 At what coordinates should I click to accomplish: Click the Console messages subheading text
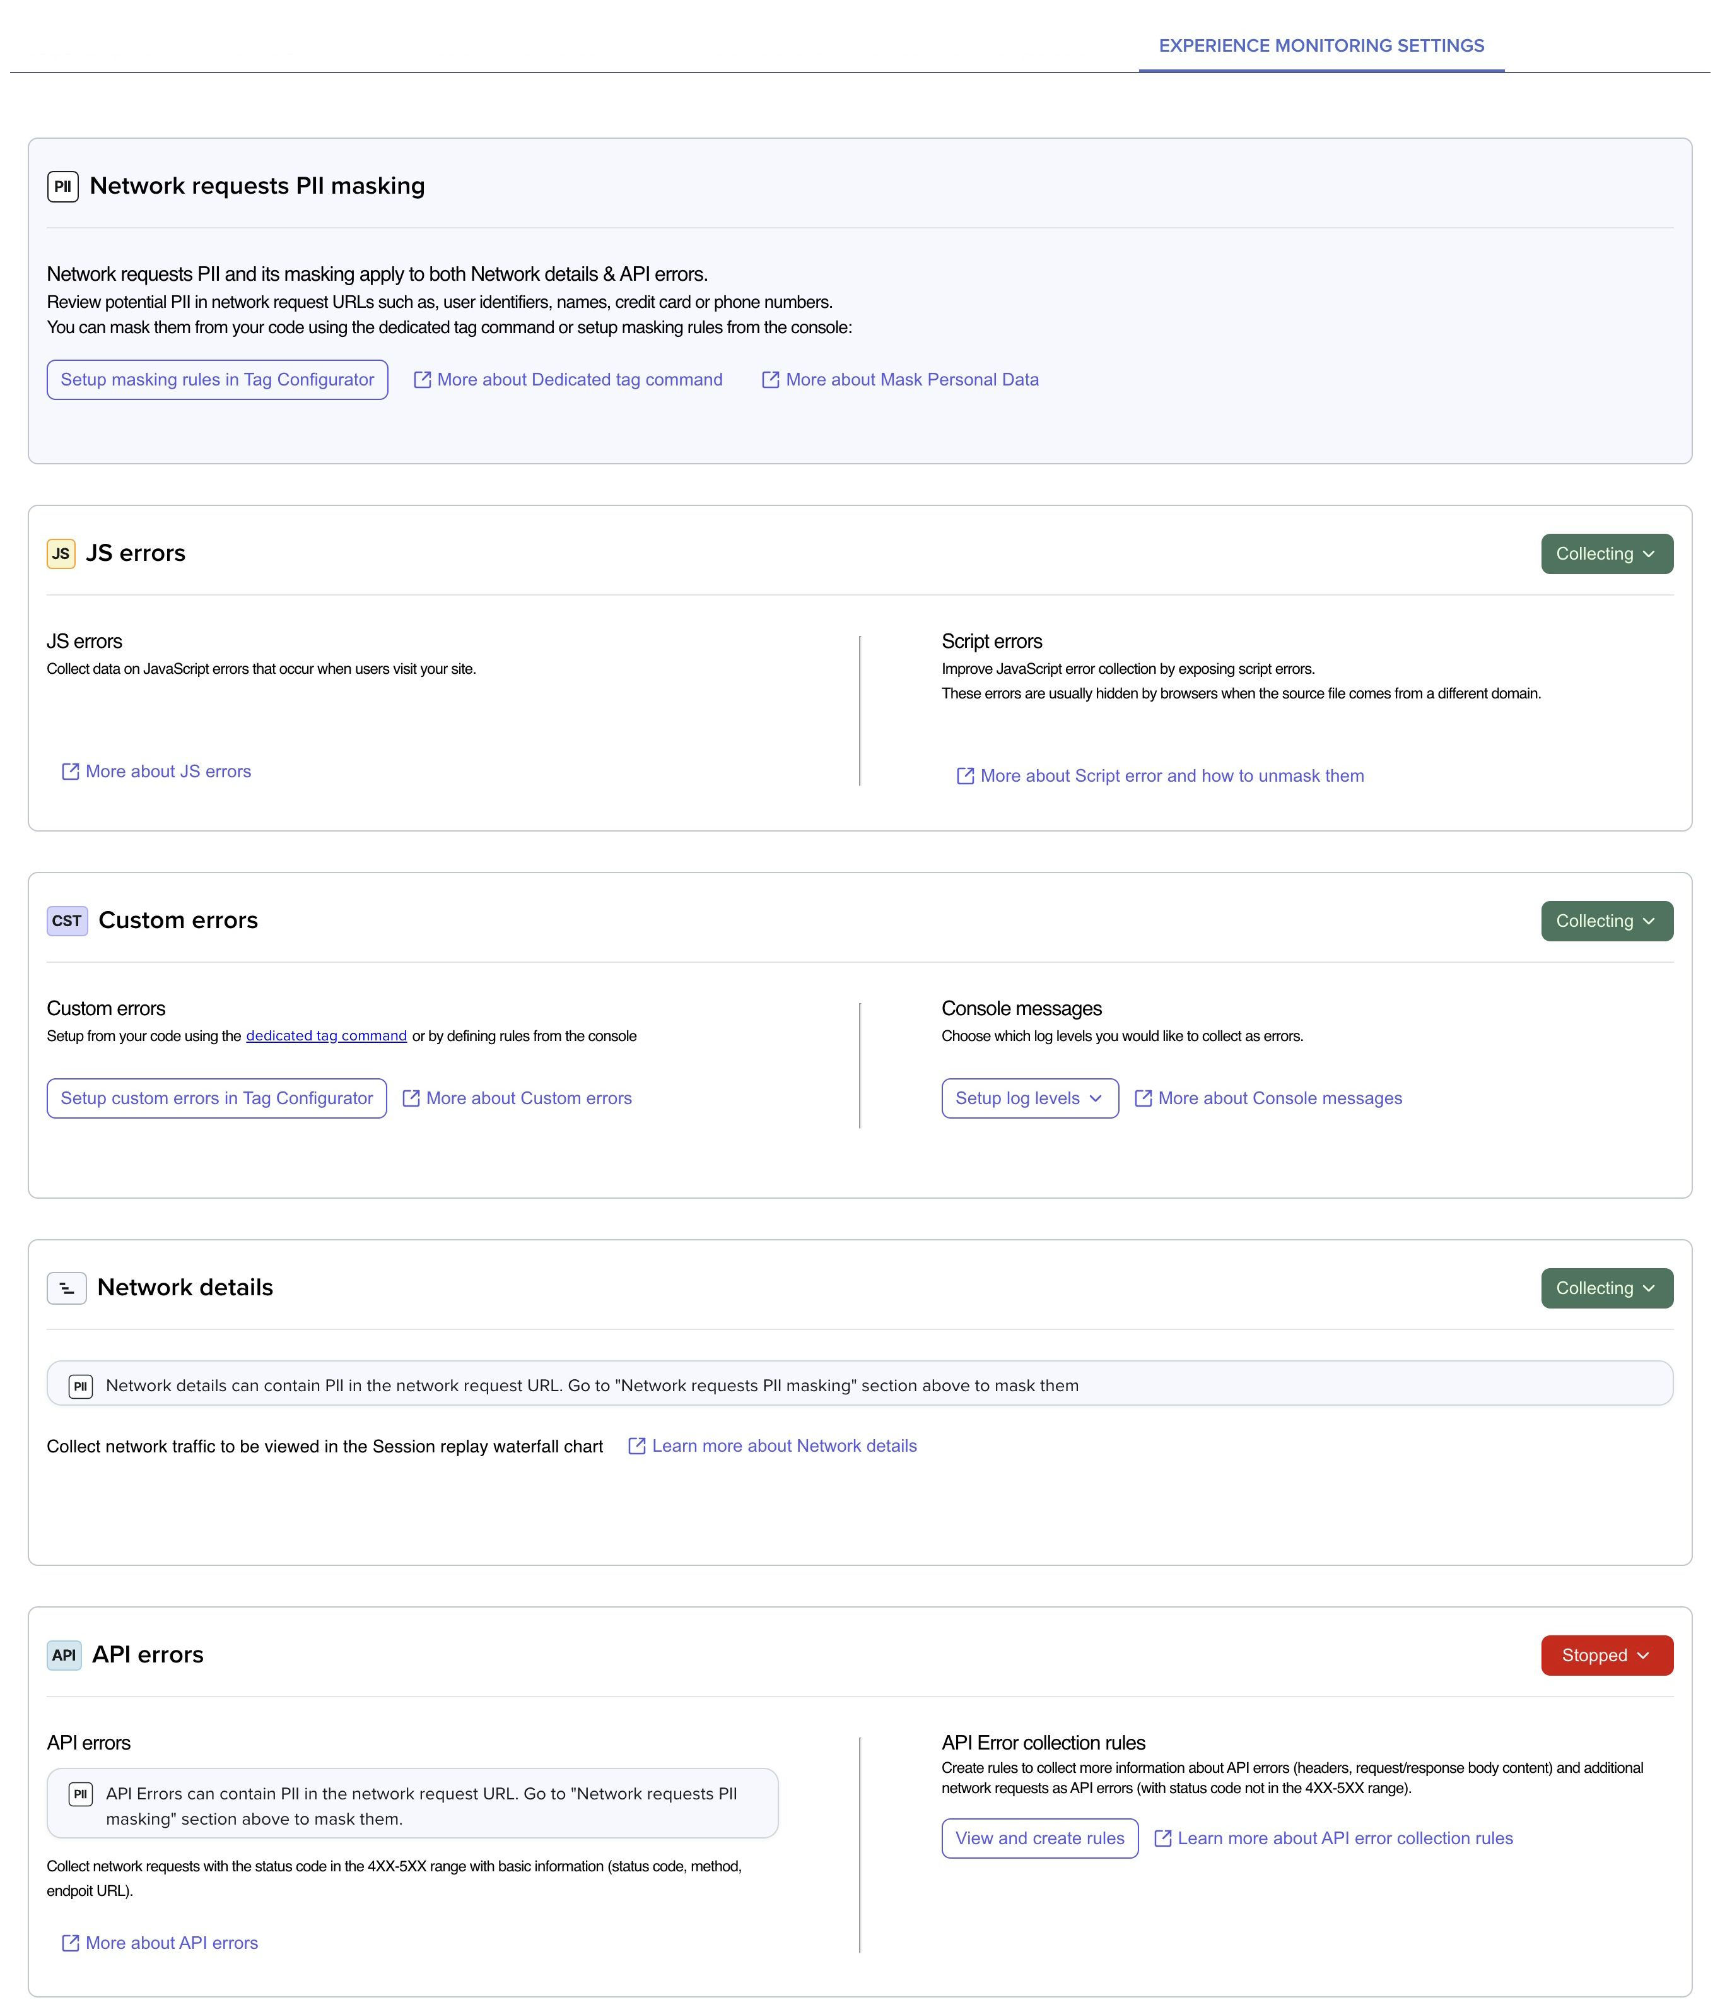[1021, 1008]
